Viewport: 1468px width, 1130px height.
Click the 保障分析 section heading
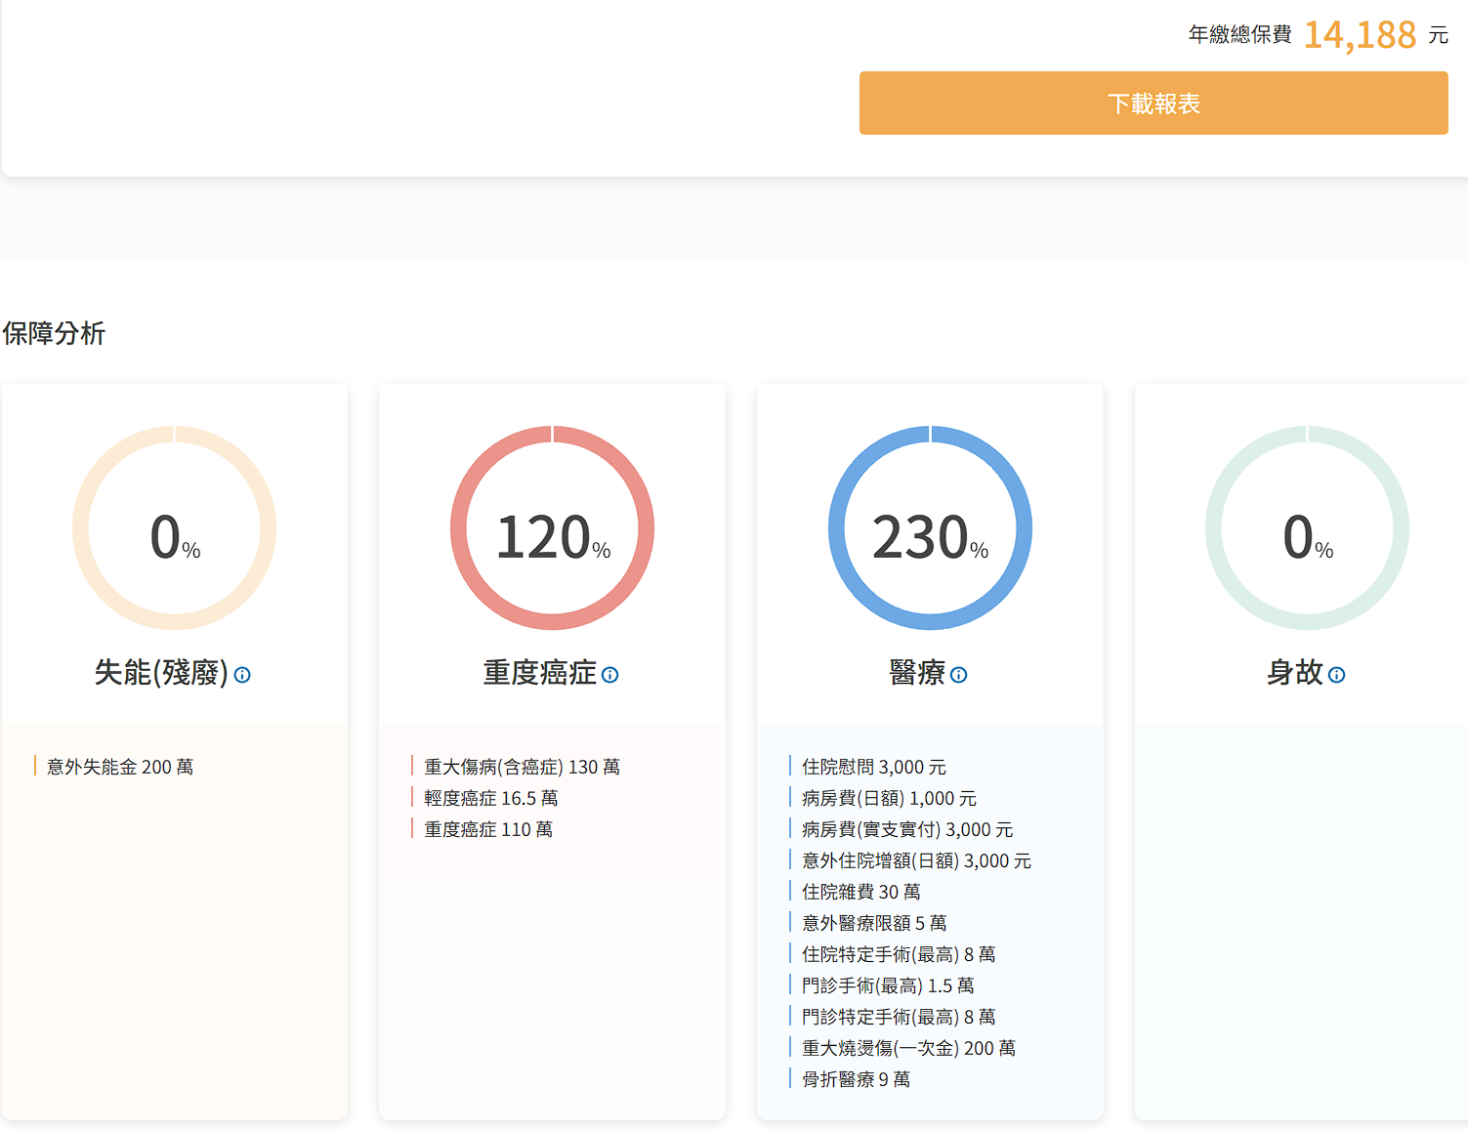pos(54,333)
